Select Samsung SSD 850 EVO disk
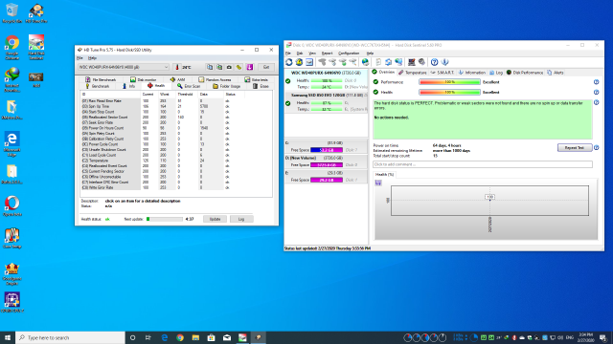613x344 pixels. (x=327, y=102)
